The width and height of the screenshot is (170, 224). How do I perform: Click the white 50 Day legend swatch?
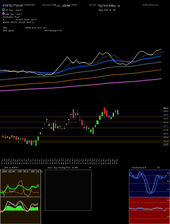click(x=4, y=10)
